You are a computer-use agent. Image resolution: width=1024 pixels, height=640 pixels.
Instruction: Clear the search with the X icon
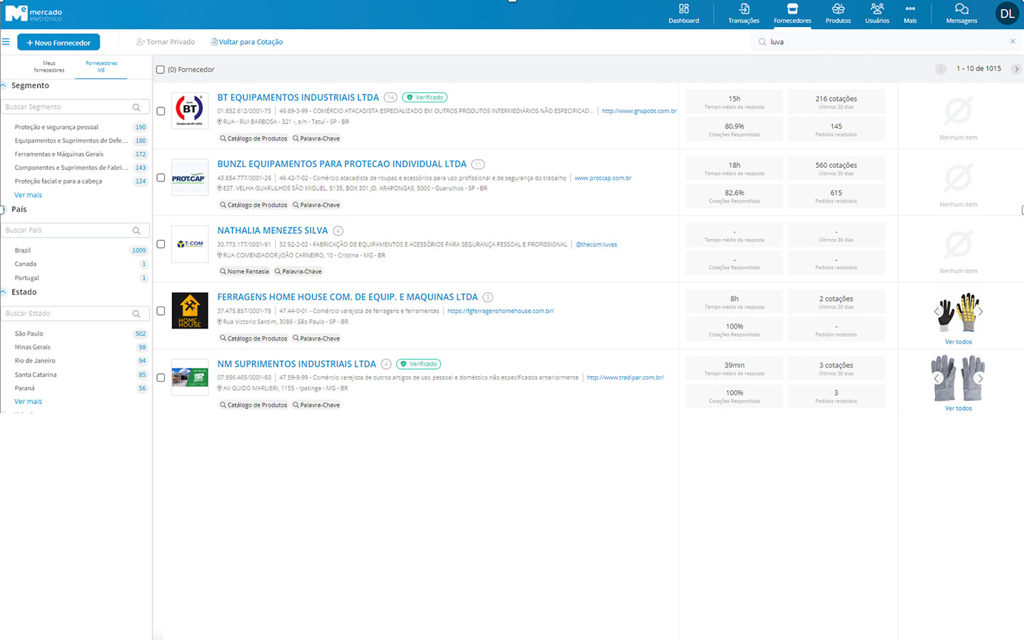pos(1013,41)
